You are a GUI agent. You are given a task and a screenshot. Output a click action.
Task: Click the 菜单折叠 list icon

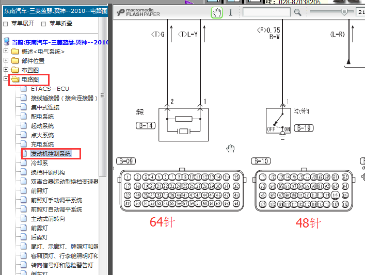click(x=43, y=24)
